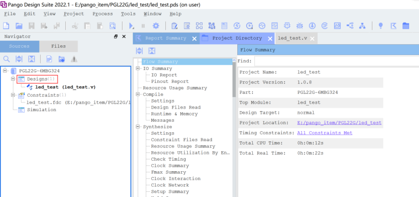Click the warning triangle icon in Navigator
419x197 pixels.
pos(74,59)
